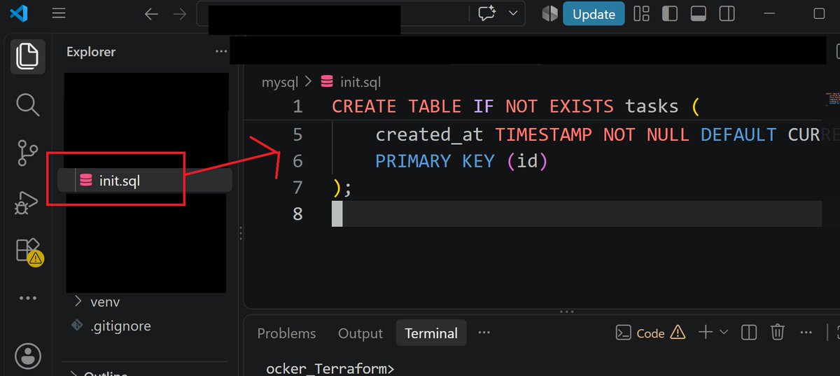Open the .gitignore file

click(x=112, y=326)
